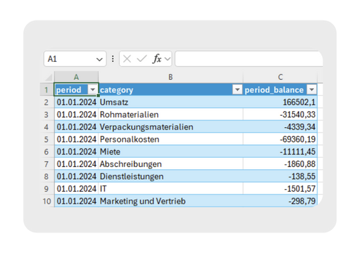This screenshot has height=253, width=360.
Task: Click the Enter checkmark formula bar icon
Action: pos(141,59)
